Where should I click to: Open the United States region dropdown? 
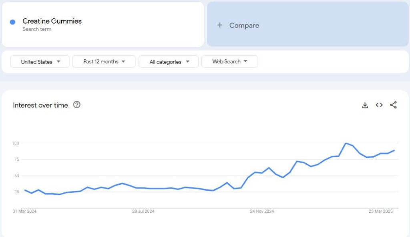[40, 62]
